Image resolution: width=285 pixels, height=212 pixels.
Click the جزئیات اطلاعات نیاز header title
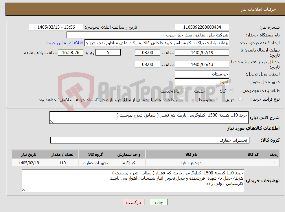[x=258, y=9]
